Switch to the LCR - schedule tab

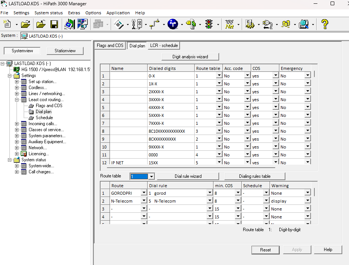click(163, 45)
